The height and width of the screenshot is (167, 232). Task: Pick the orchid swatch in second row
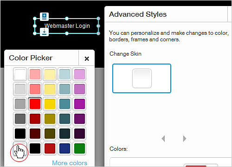tap(79, 89)
